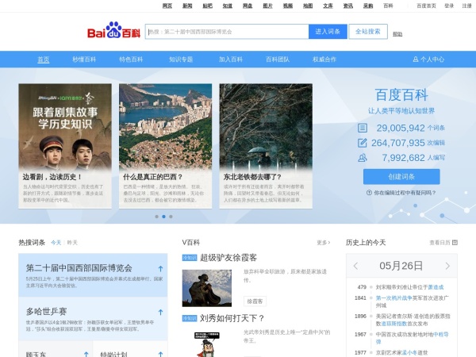Click 第一次鸦片战争 link in 1841 entry
Image resolution: width=476 pixels, height=357 pixels.
394,297
